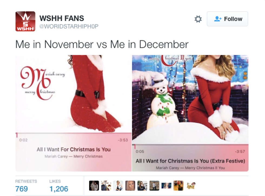
Task: Open the seventh liker avatar
Action: [x=167, y=185]
